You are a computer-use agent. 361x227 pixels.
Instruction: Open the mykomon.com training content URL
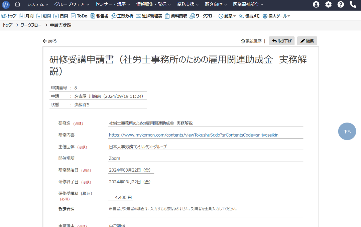click(194, 135)
